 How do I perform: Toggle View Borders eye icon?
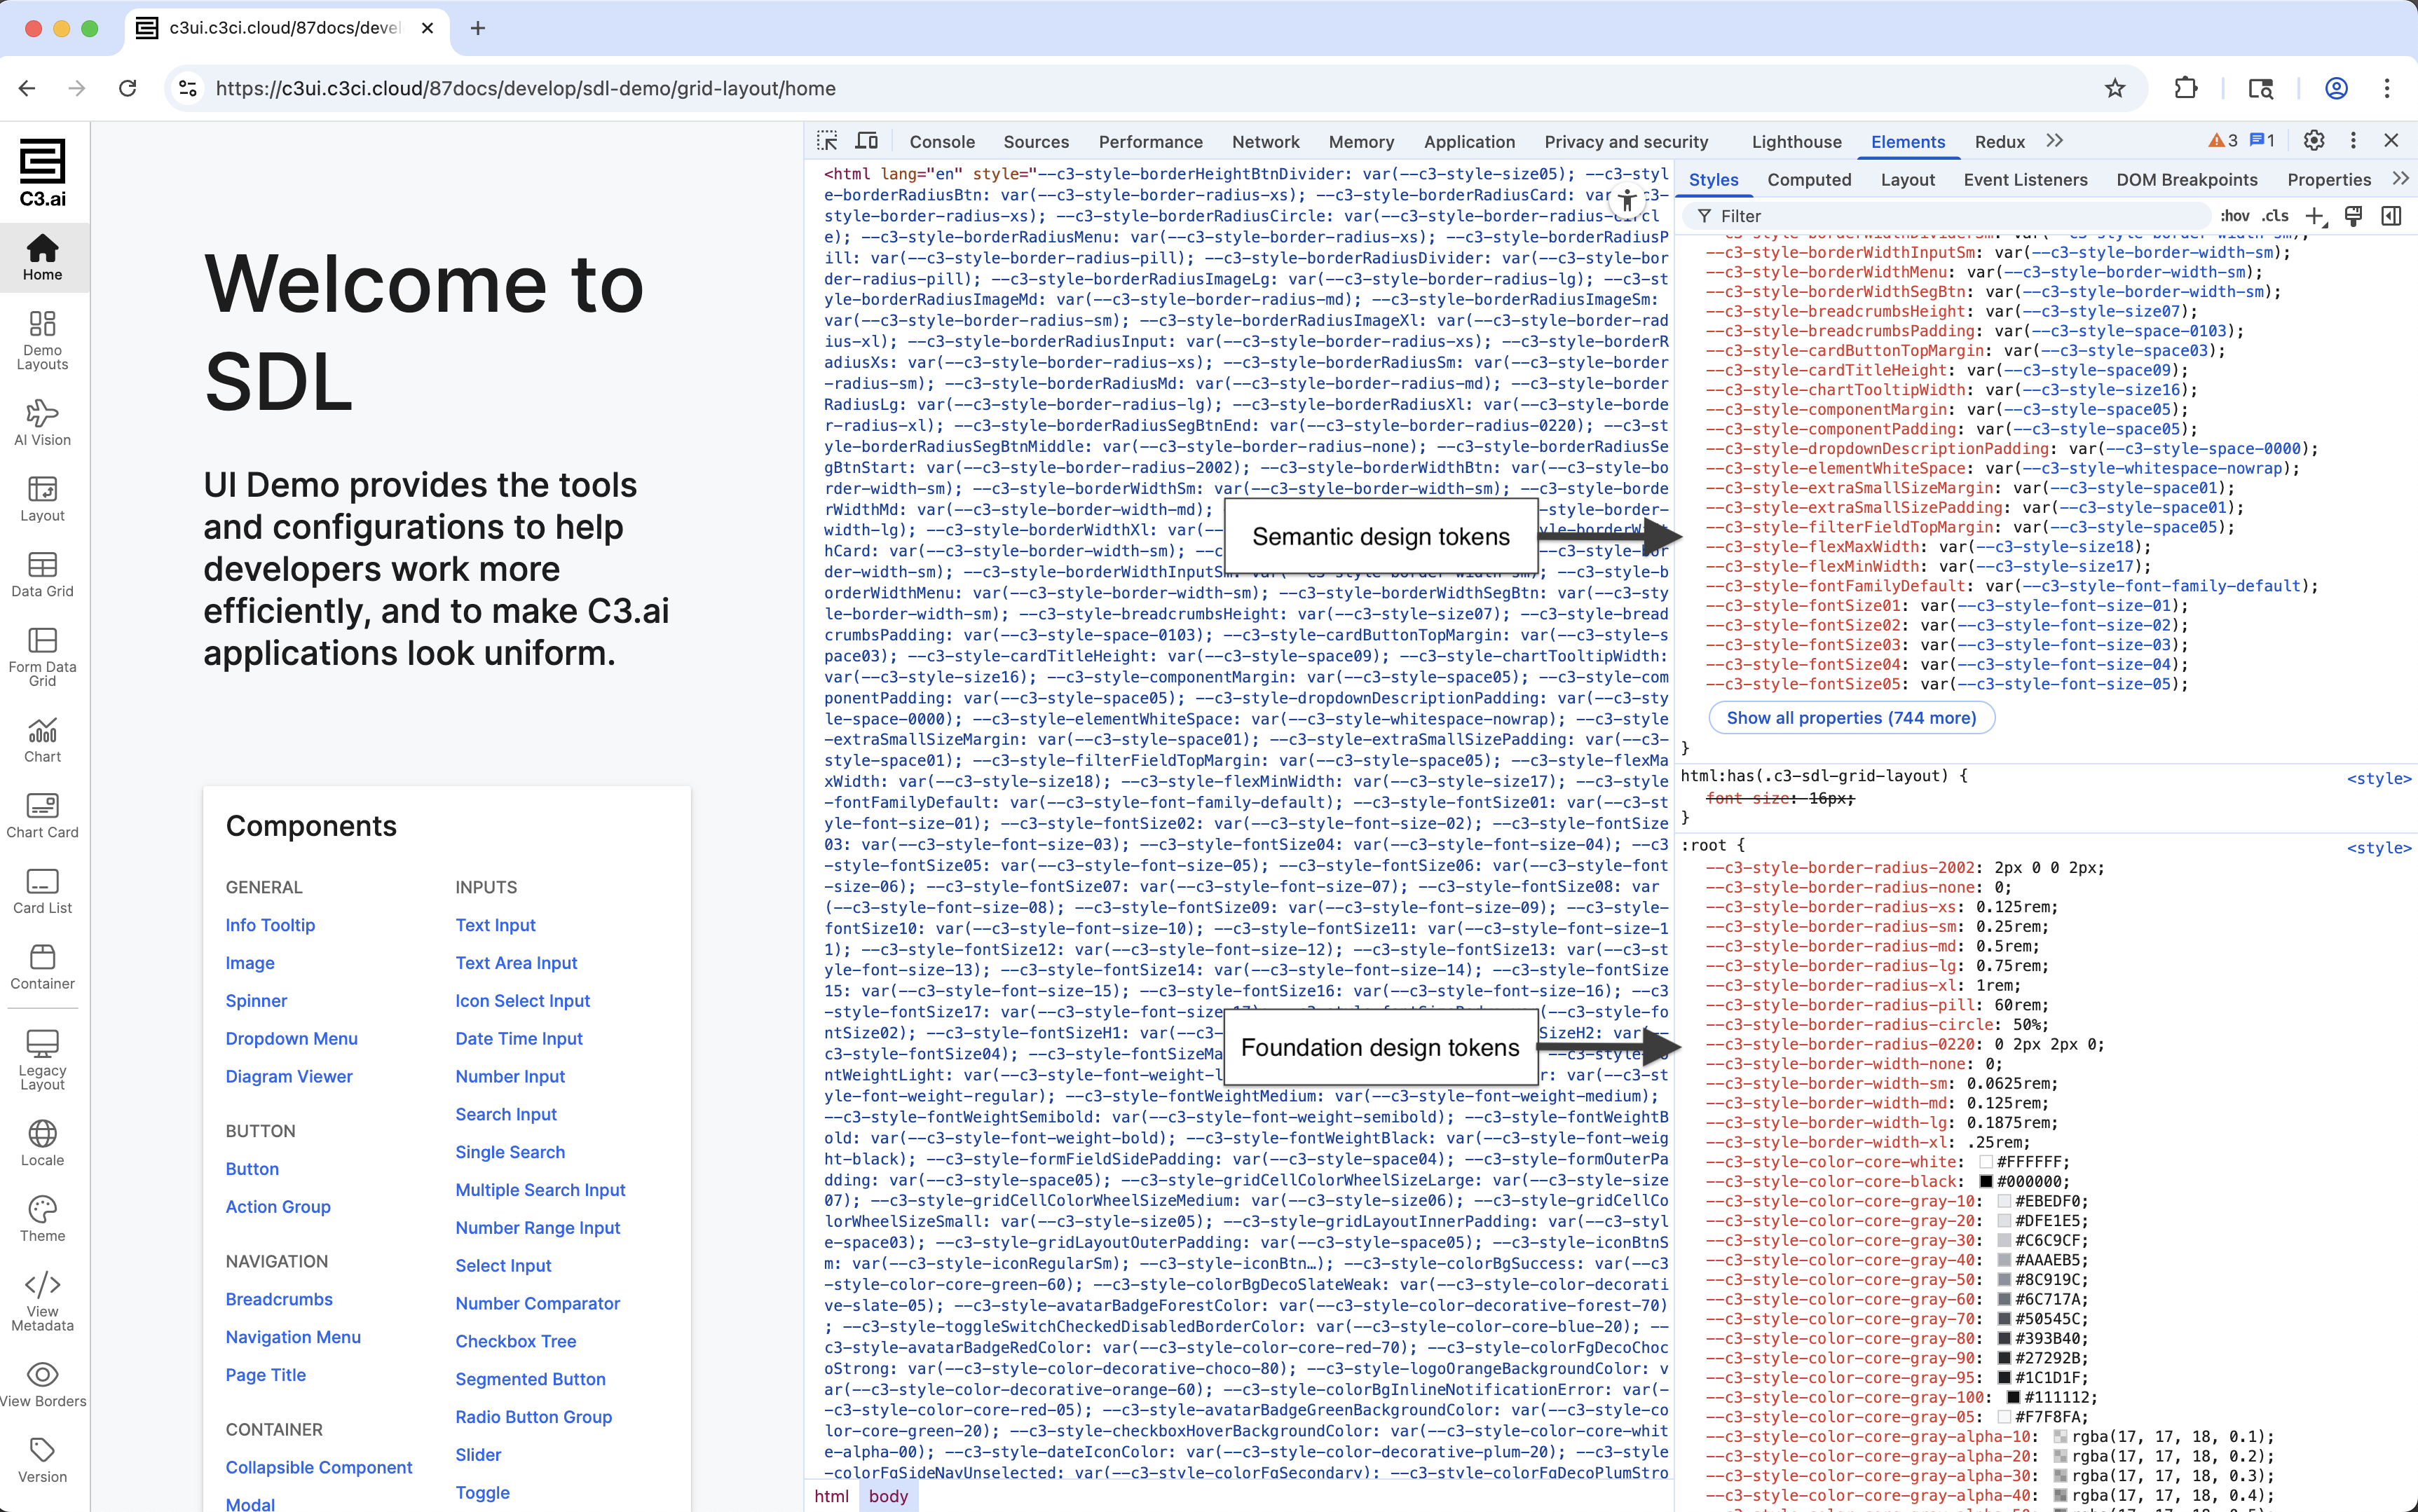42,1374
